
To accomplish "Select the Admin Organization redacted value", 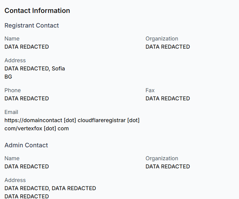I will (x=168, y=166).
